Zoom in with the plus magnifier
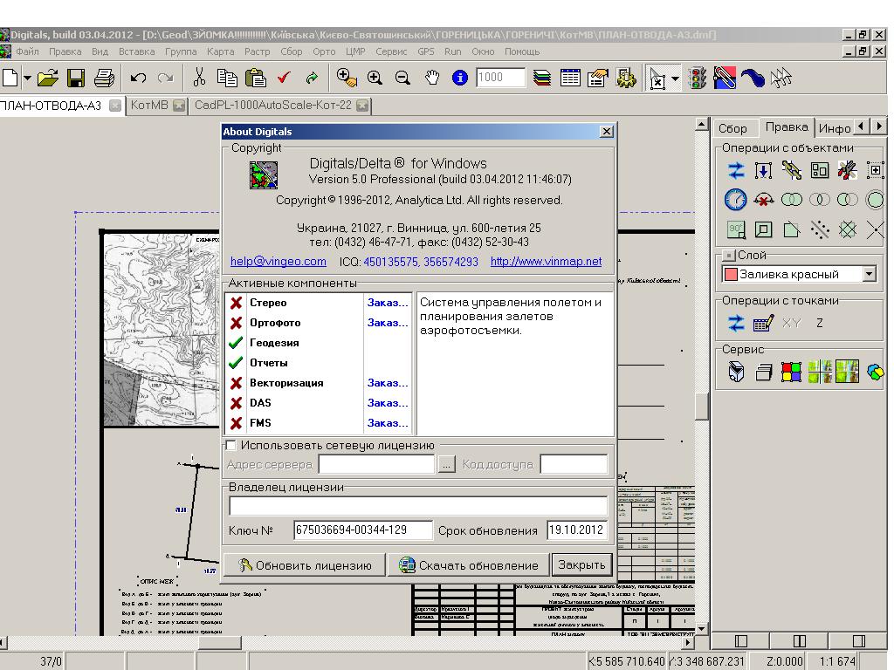Image resolution: width=894 pixels, height=670 pixels. tap(375, 78)
